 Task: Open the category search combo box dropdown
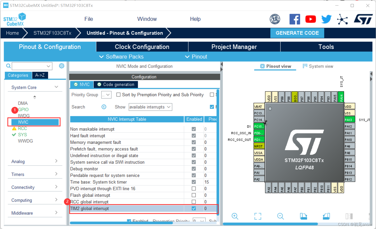48,66
